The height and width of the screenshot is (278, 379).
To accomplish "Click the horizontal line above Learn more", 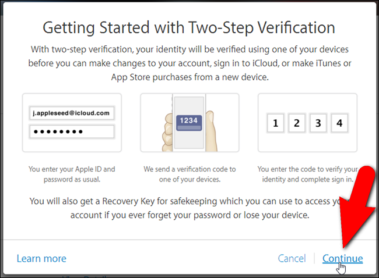I will point(117,239).
